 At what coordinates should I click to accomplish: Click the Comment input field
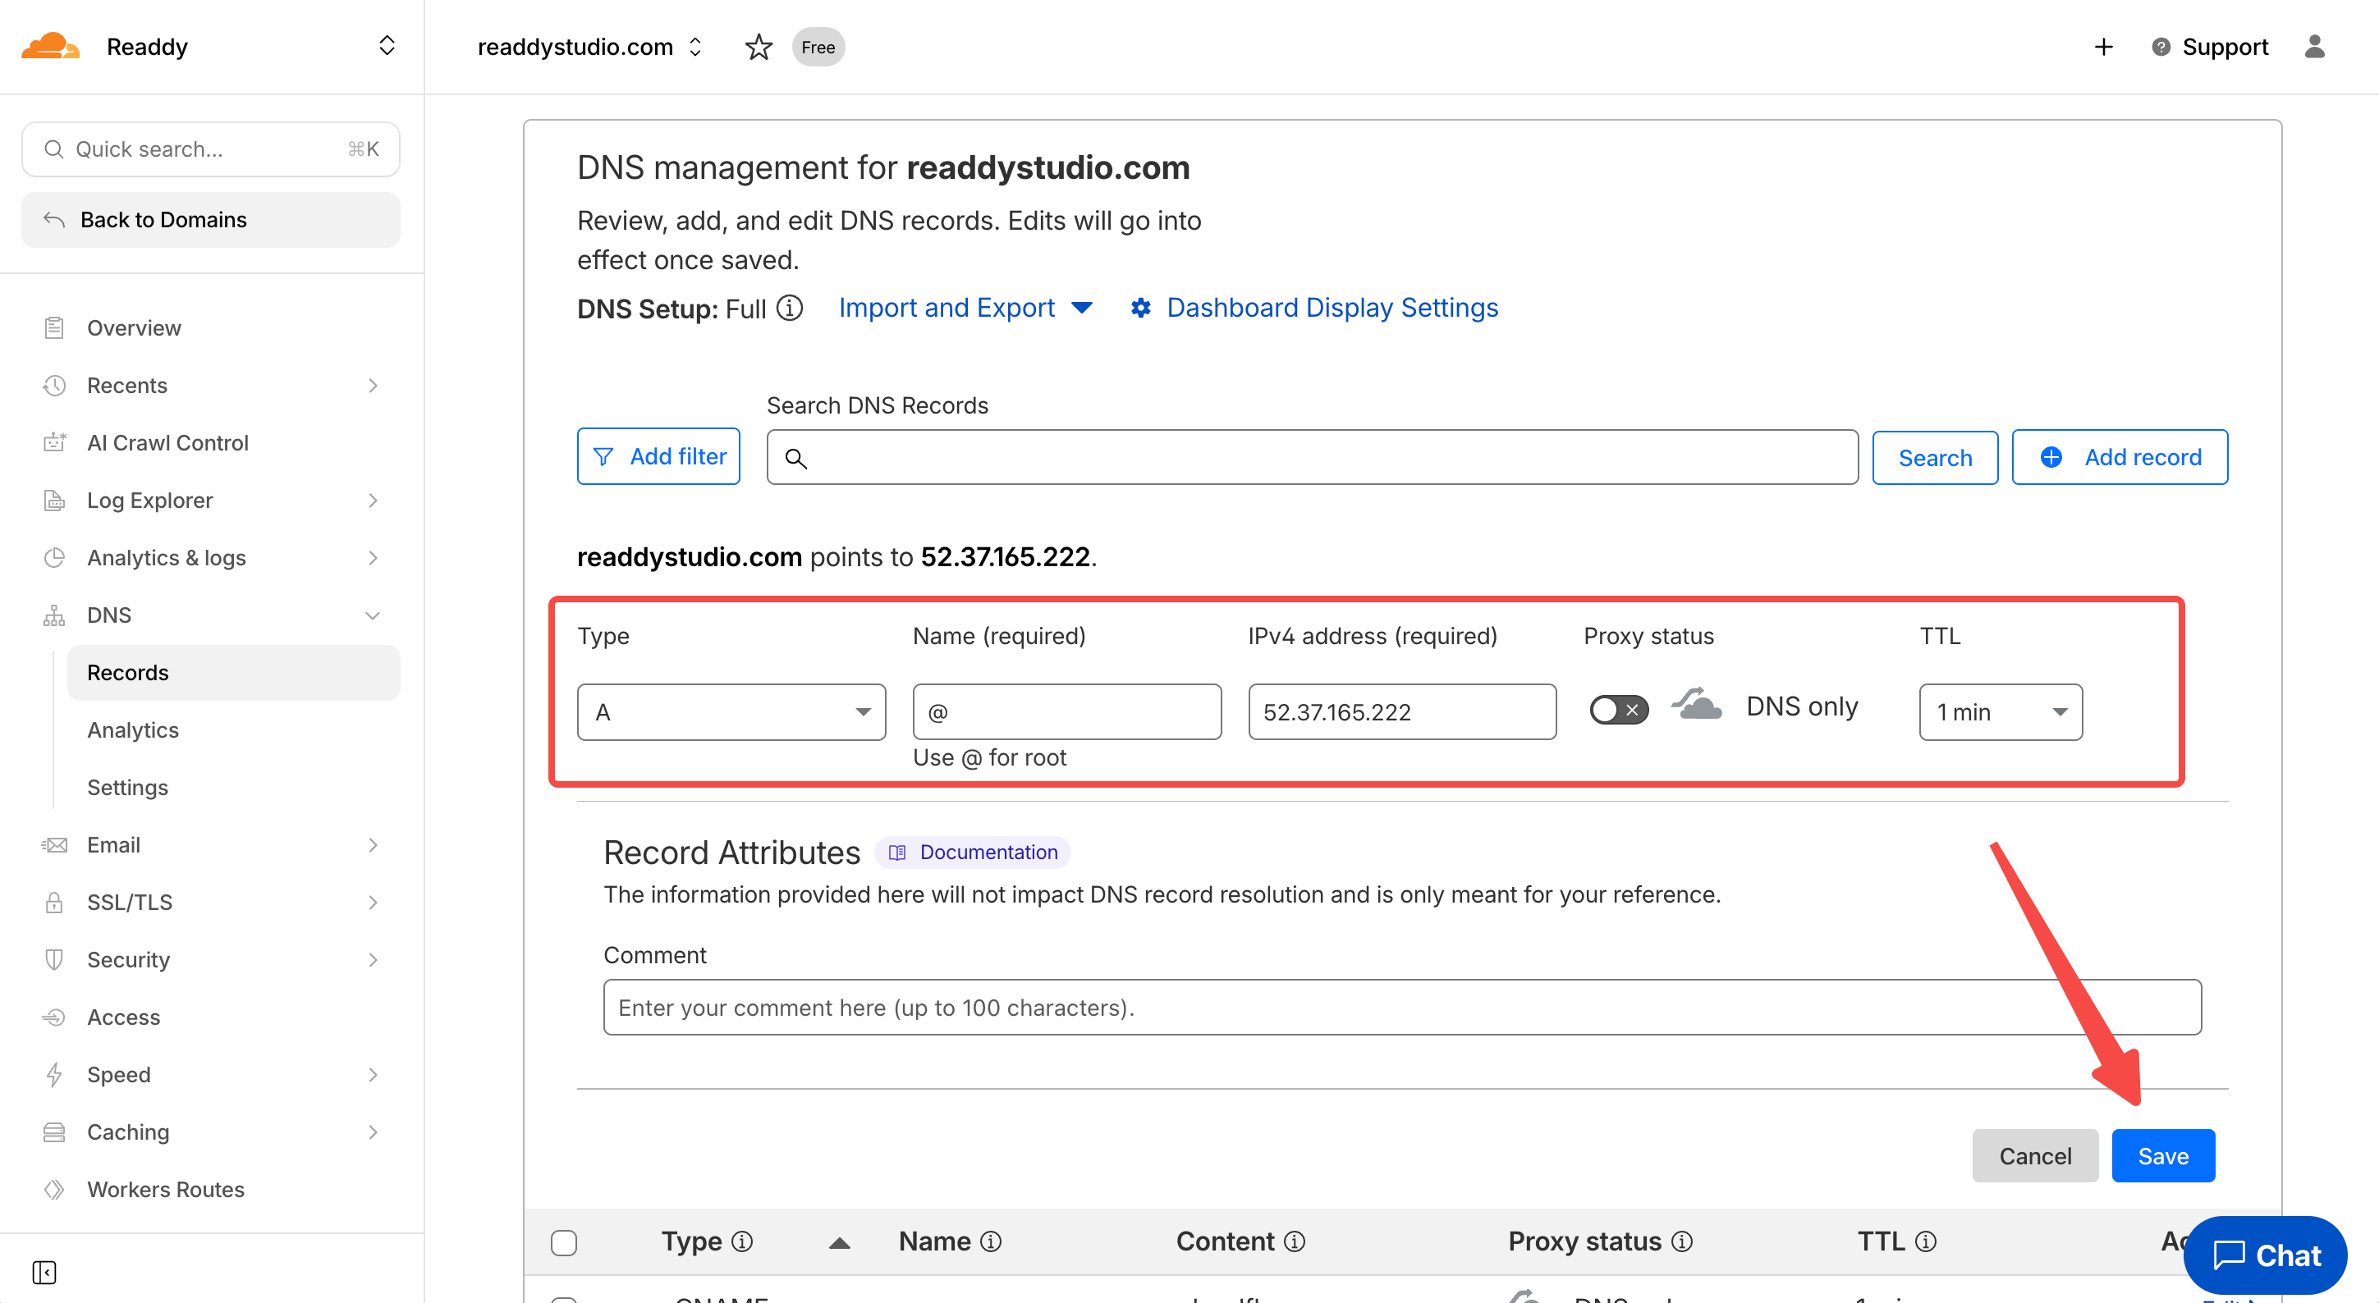pyautogui.click(x=1401, y=1007)
